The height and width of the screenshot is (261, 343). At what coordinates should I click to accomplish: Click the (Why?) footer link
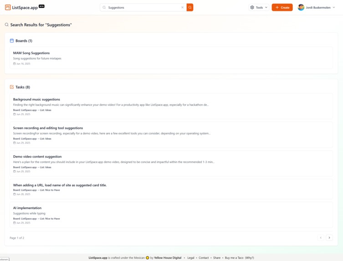[x=249, y=258]
